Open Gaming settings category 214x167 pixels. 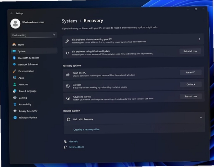pyautogui.click(x=35, y=98)
